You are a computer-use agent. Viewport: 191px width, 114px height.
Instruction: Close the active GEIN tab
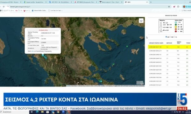point(147,2)
